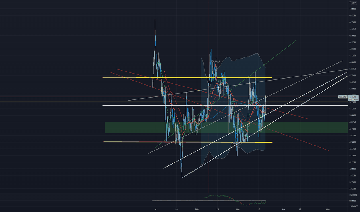The image size is (360, 212).
Task: Click the 5.7500 price axis label
Action: pos(352,76)
